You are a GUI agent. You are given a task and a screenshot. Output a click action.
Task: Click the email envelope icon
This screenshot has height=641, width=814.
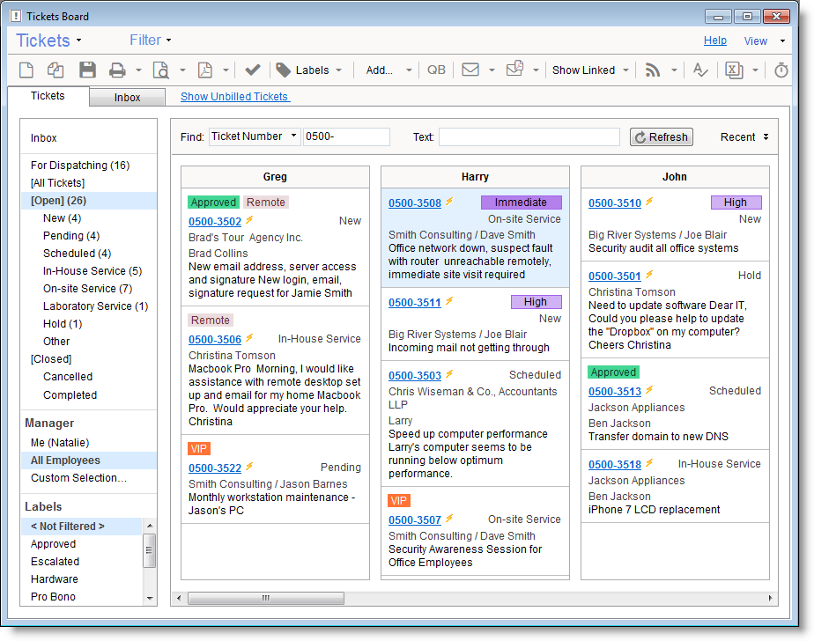click(x=470, y=70)
